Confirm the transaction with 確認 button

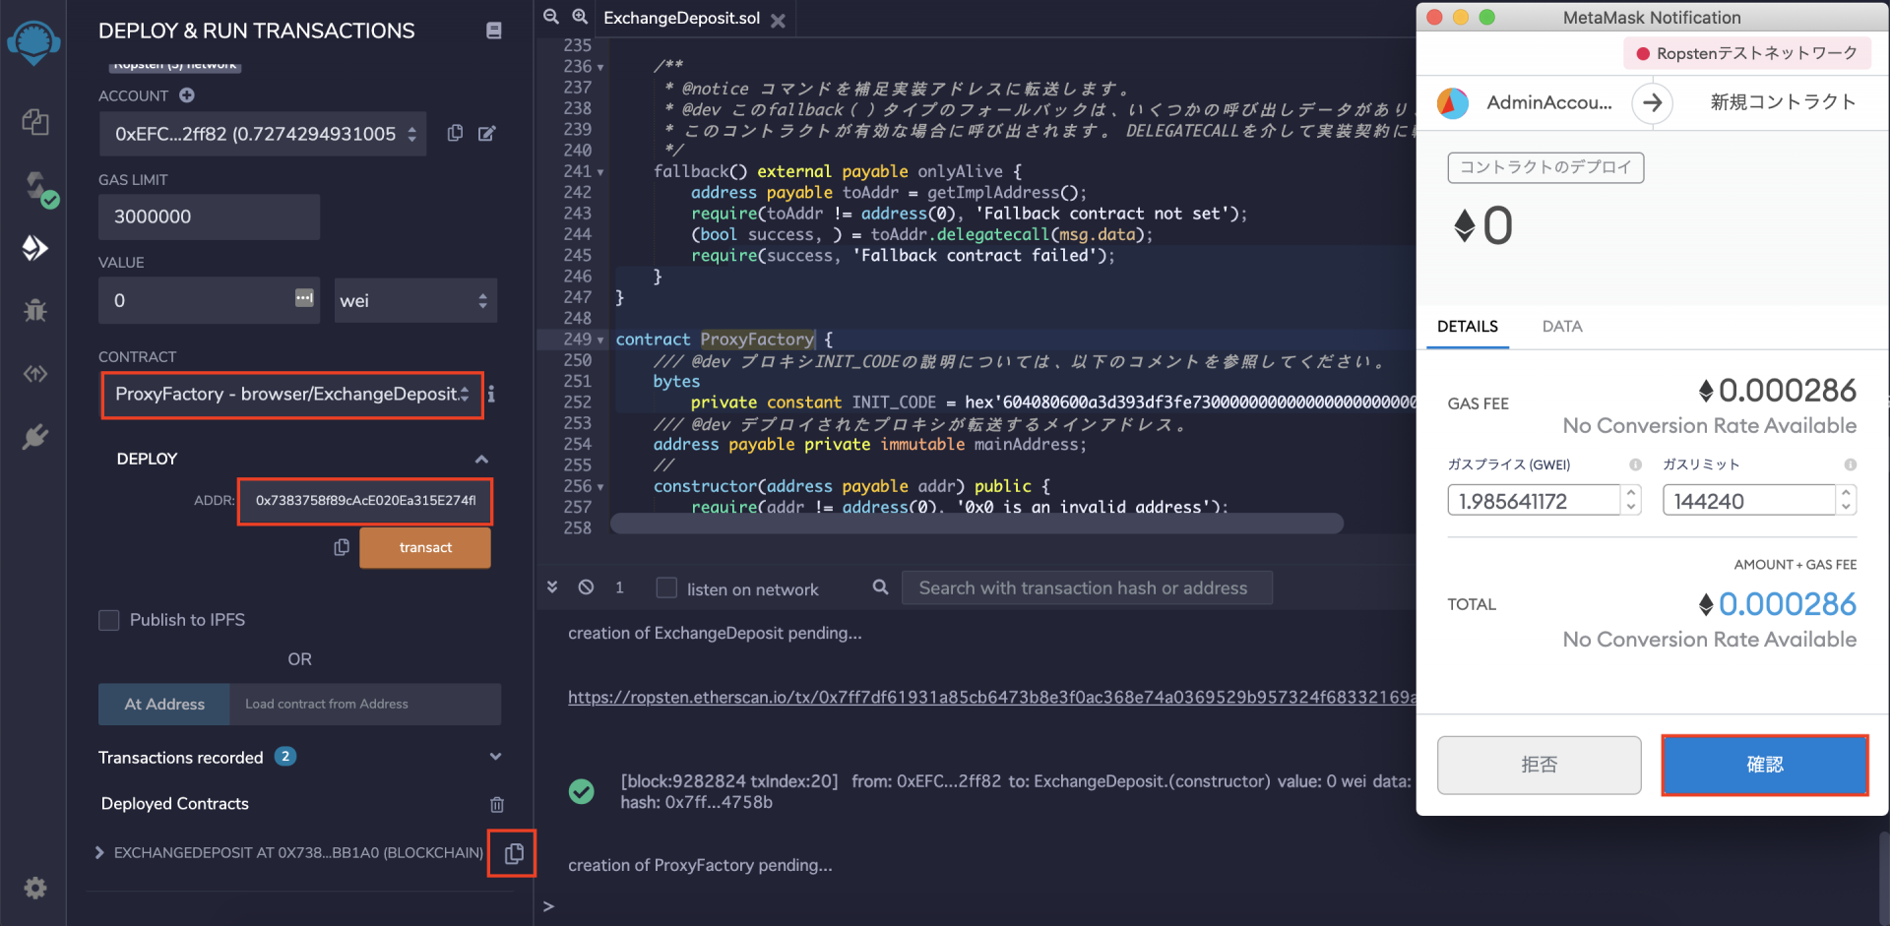tap(1765, 765)
